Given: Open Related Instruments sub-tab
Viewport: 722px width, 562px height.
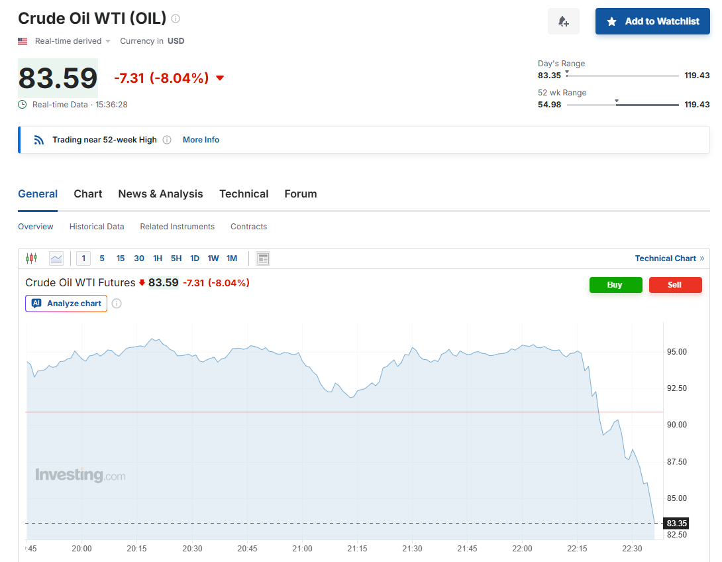Looking at the screenshot, I should (x=178, y=227).
